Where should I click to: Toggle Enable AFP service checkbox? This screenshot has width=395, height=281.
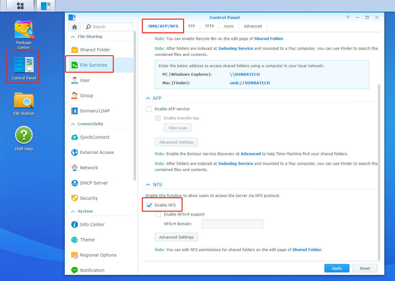pyautogui.click(x=149, y=109)
